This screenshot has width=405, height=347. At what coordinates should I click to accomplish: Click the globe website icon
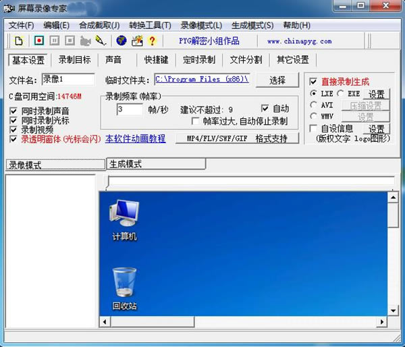(x=122, y=41)
